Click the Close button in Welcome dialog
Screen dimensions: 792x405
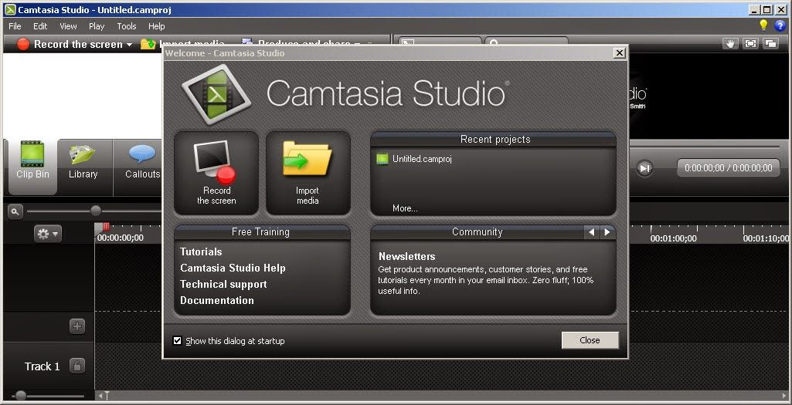(x=590, y=340)
